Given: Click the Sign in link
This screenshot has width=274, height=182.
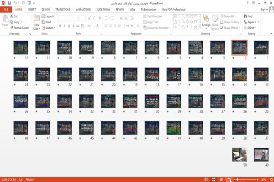Looking at the screenshot, I should [x=264, y=10].
